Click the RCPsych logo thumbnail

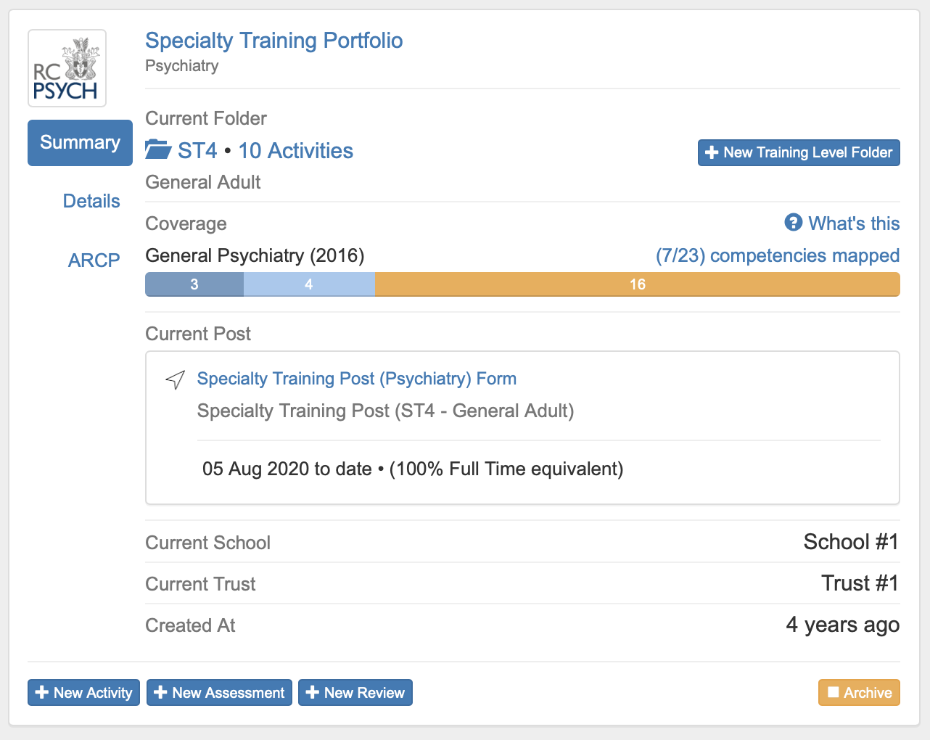[67, 68]
